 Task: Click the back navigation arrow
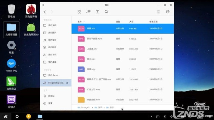(45, 12)
